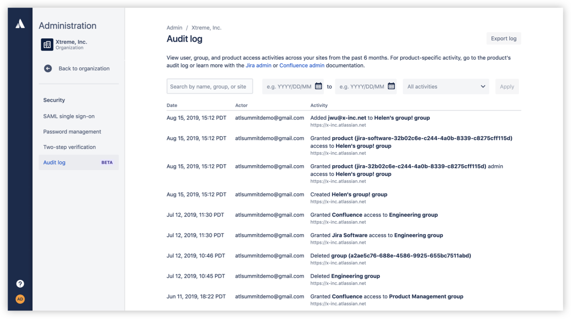
Task: Click the Admin breadcrumb link
Action: (x=174, y=28)
